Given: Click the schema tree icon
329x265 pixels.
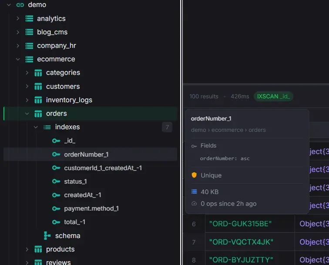Looking at the screenshot, I should point(47,235).
